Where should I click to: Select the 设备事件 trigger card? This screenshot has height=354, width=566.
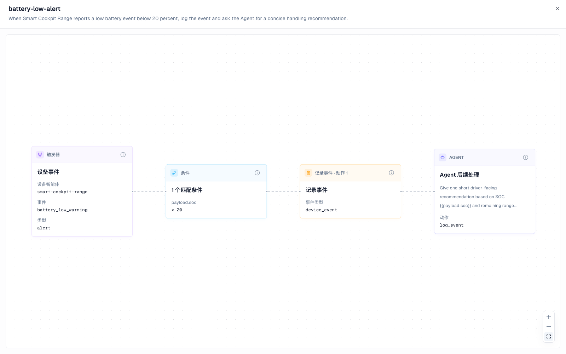coord(82,191)
